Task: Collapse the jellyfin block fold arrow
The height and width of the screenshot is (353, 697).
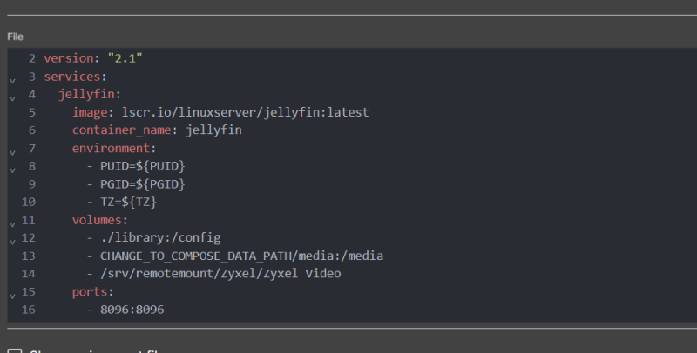Action: [x=12, y=97]
